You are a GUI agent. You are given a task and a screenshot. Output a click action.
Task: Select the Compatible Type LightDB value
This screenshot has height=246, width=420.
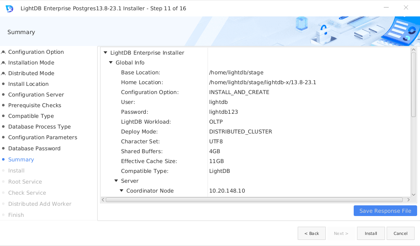click(219, 171)
